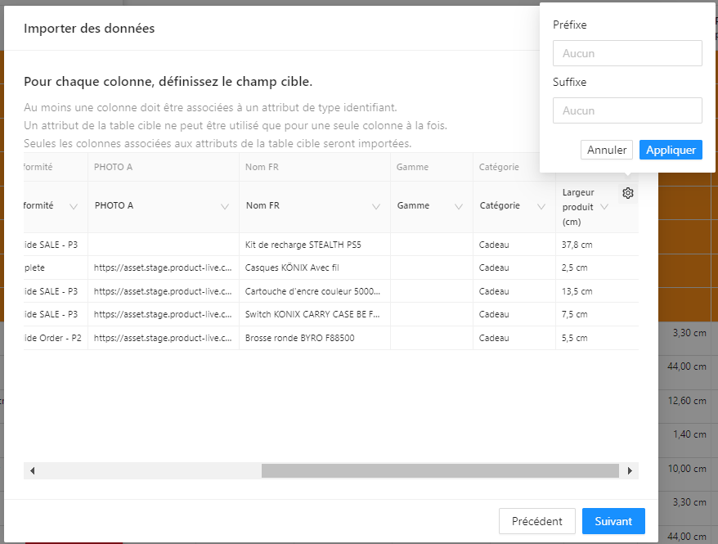Click the 37,8 cm width cell
The width and height of the screenshot is (718, 544).
pyautogui.click(x=576, y=245)
